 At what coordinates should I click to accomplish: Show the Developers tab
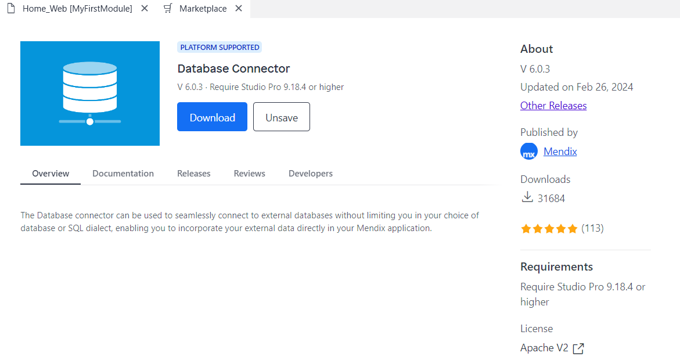(311, 174)
